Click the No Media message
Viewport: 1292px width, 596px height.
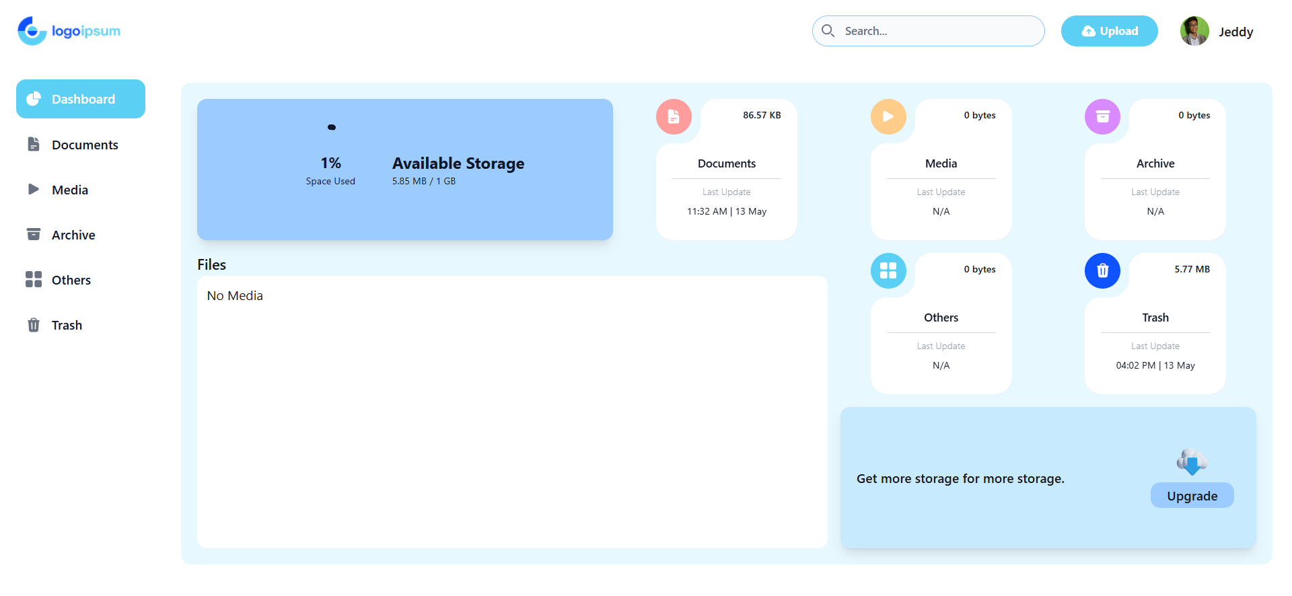point(235,296)
